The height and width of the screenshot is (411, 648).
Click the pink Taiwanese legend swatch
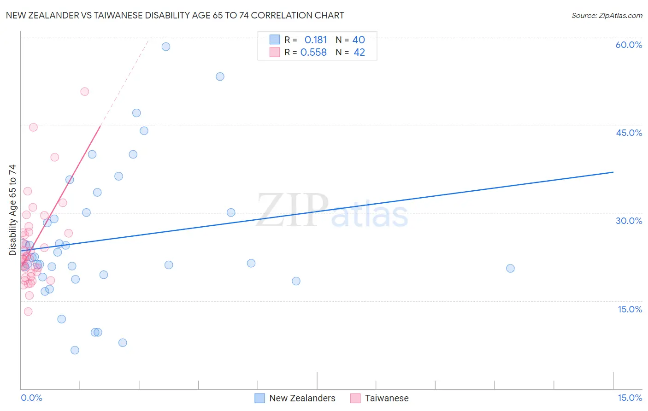click(x=355, y=398)
